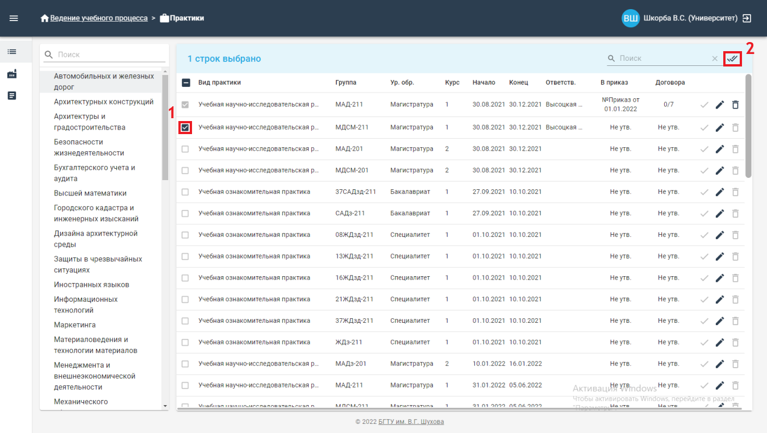Select the САДз-211 row checkbox
Screen dimensions: 767x433
185,214
